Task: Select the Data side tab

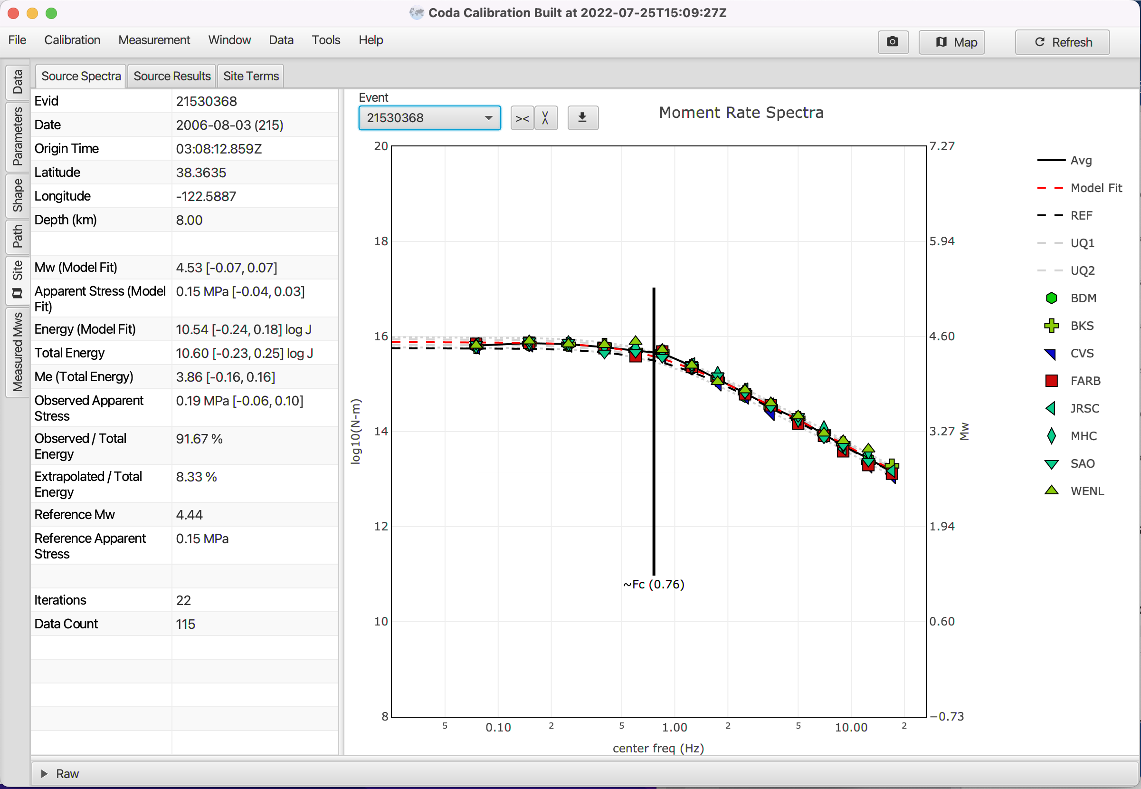Action: pos(18,82)
